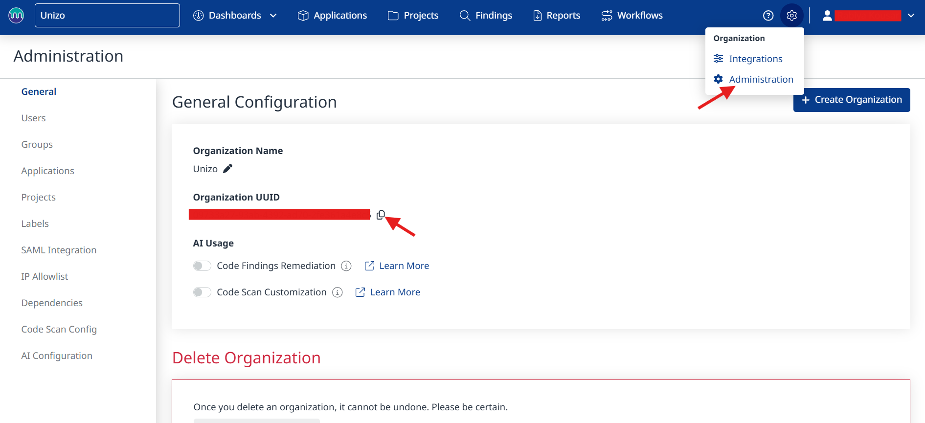Open the help question mark icon

768,16
